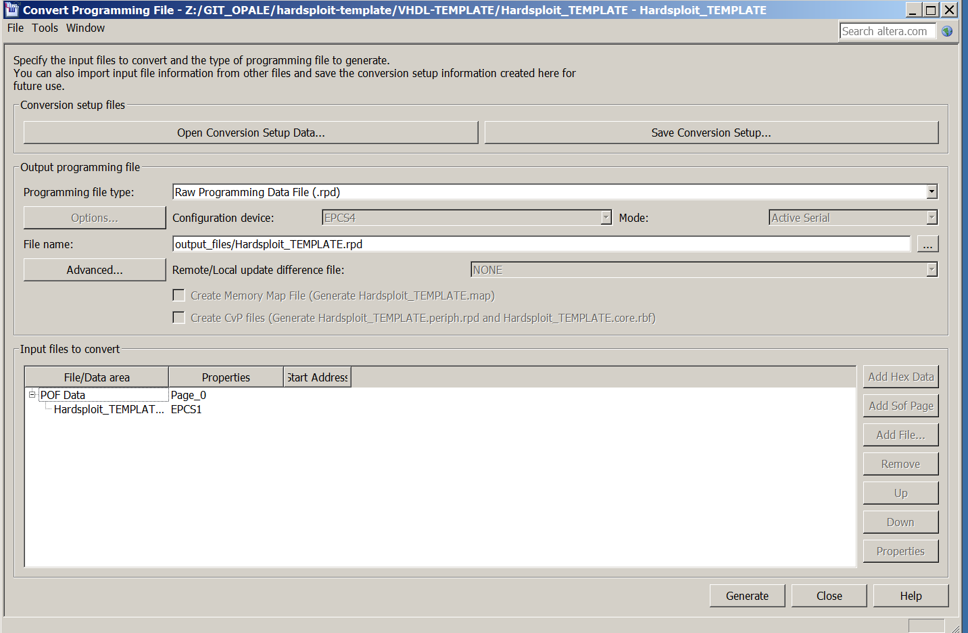Click Open Conversion Setup Data button
The width and height of the screenshot is (968, 633).
click(x=251, y=133)
